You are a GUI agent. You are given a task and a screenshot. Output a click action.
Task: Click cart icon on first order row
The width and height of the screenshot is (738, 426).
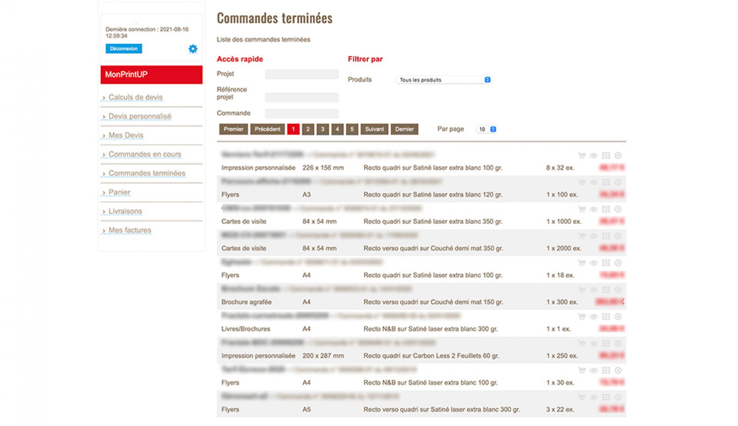582,156
